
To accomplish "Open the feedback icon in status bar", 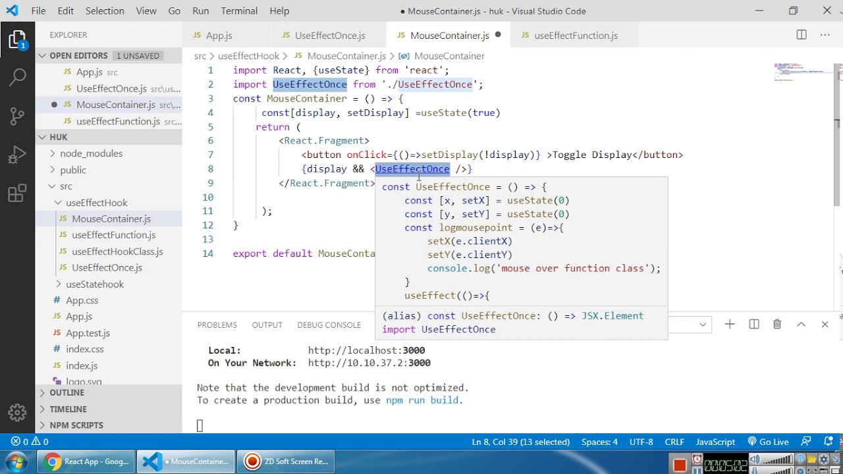I will point(806,442).
